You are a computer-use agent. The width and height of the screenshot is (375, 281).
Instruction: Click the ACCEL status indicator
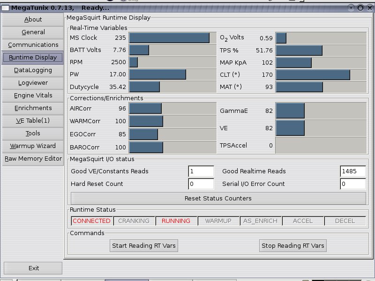tap(302, 221)
